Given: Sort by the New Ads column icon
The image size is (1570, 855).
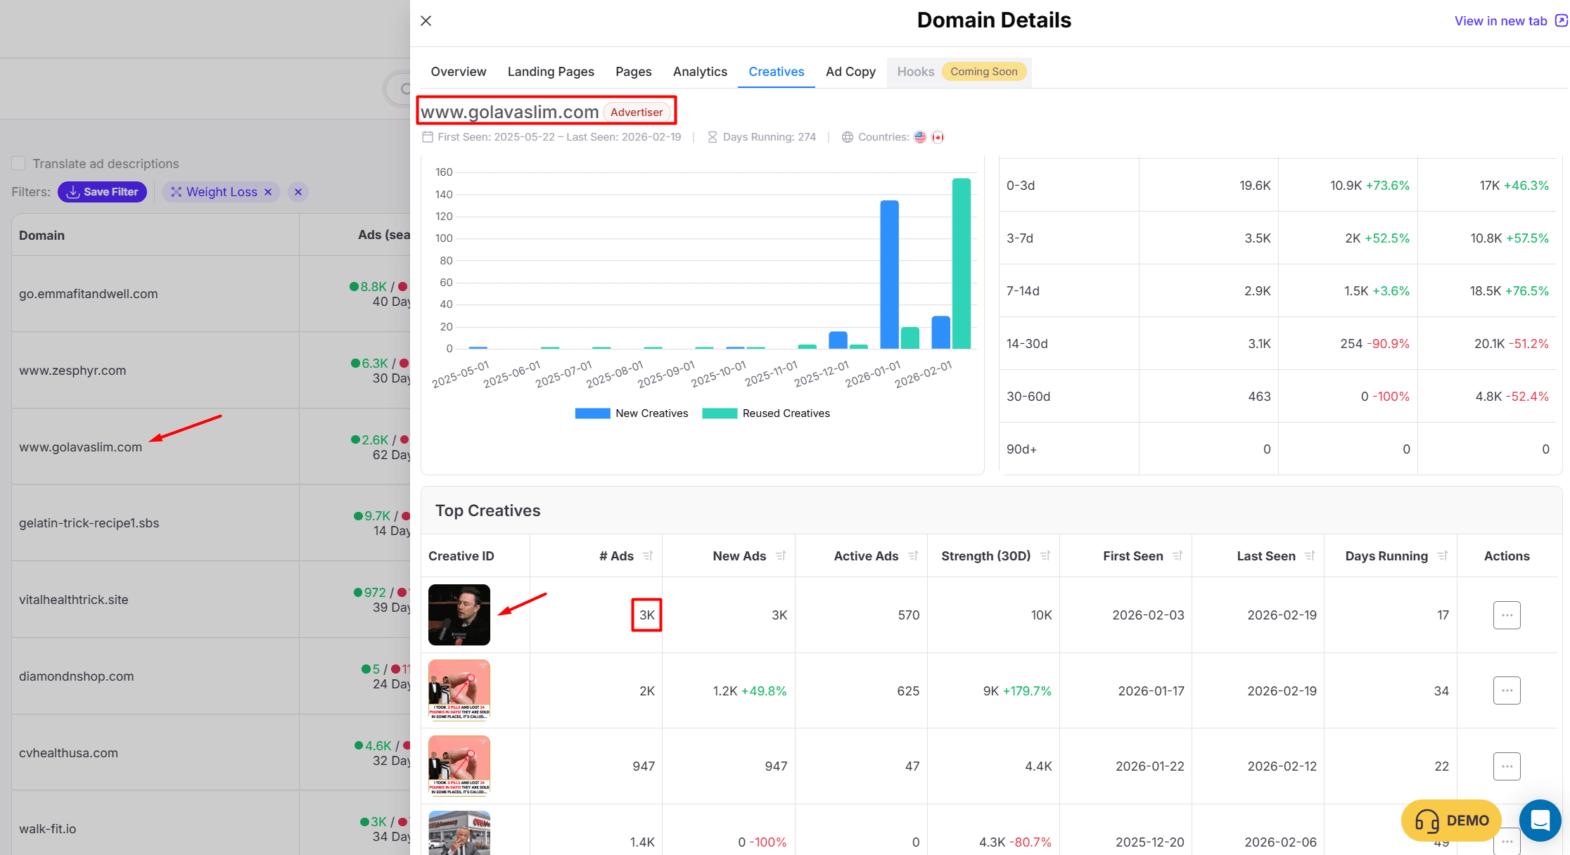Looking at the screenshot, I should [780, 556].
